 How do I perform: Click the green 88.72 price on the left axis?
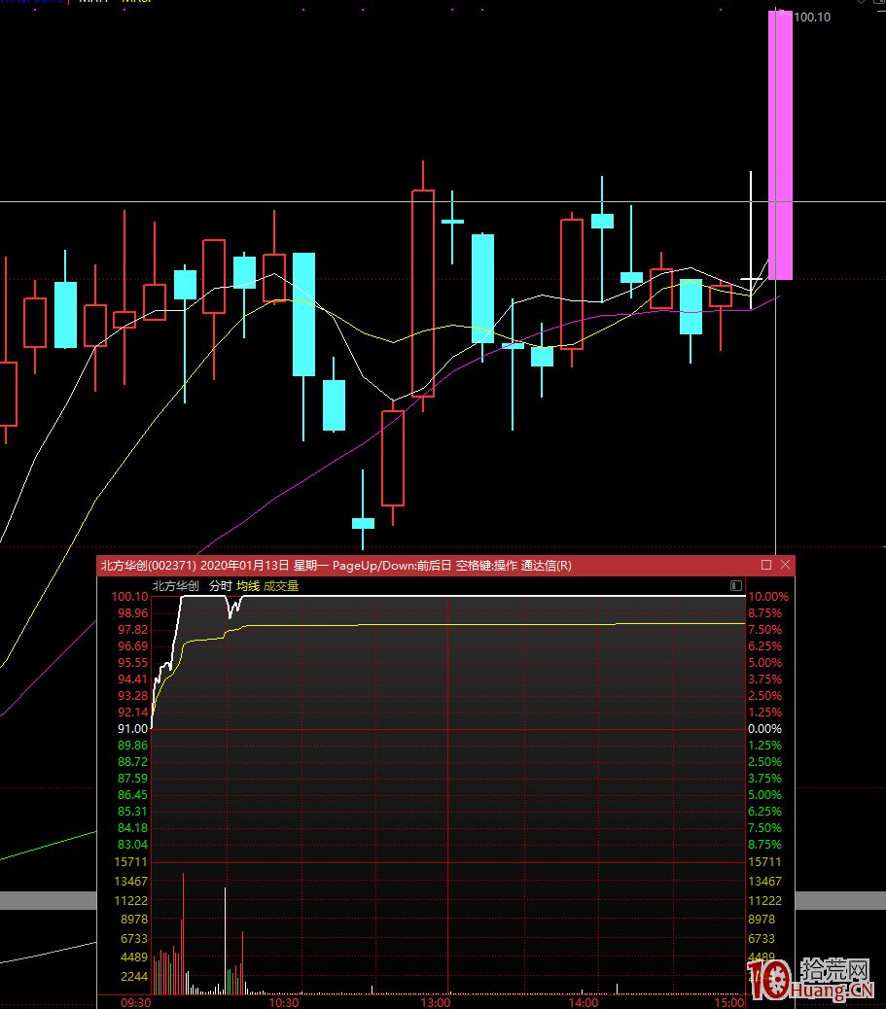[132, 762]
